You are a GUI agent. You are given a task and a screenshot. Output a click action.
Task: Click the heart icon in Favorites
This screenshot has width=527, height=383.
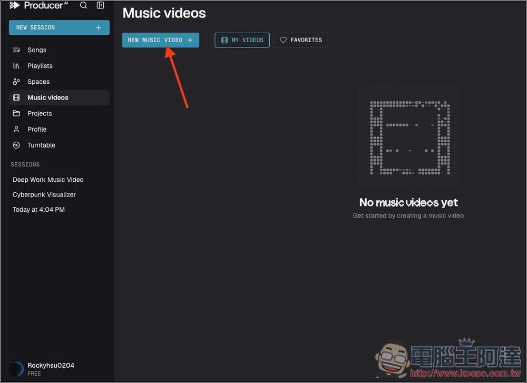click(284, 40)
